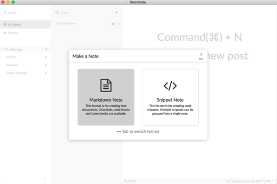Collapse the My Storage section
Screen dimensions: 277x184
tap(2, 49)
